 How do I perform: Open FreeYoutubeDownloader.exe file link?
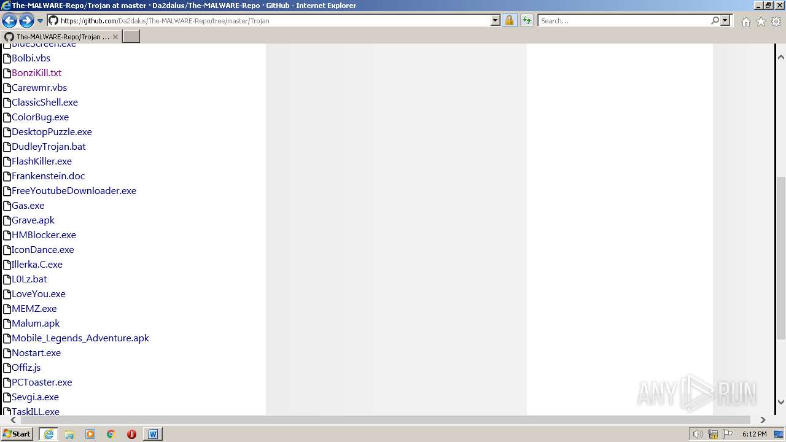[74, 191]
